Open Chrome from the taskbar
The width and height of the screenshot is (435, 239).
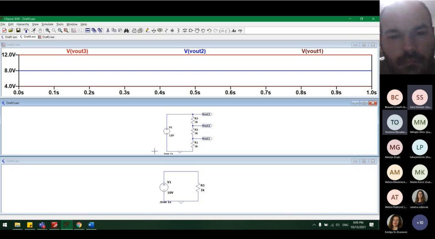click(79, 225)
